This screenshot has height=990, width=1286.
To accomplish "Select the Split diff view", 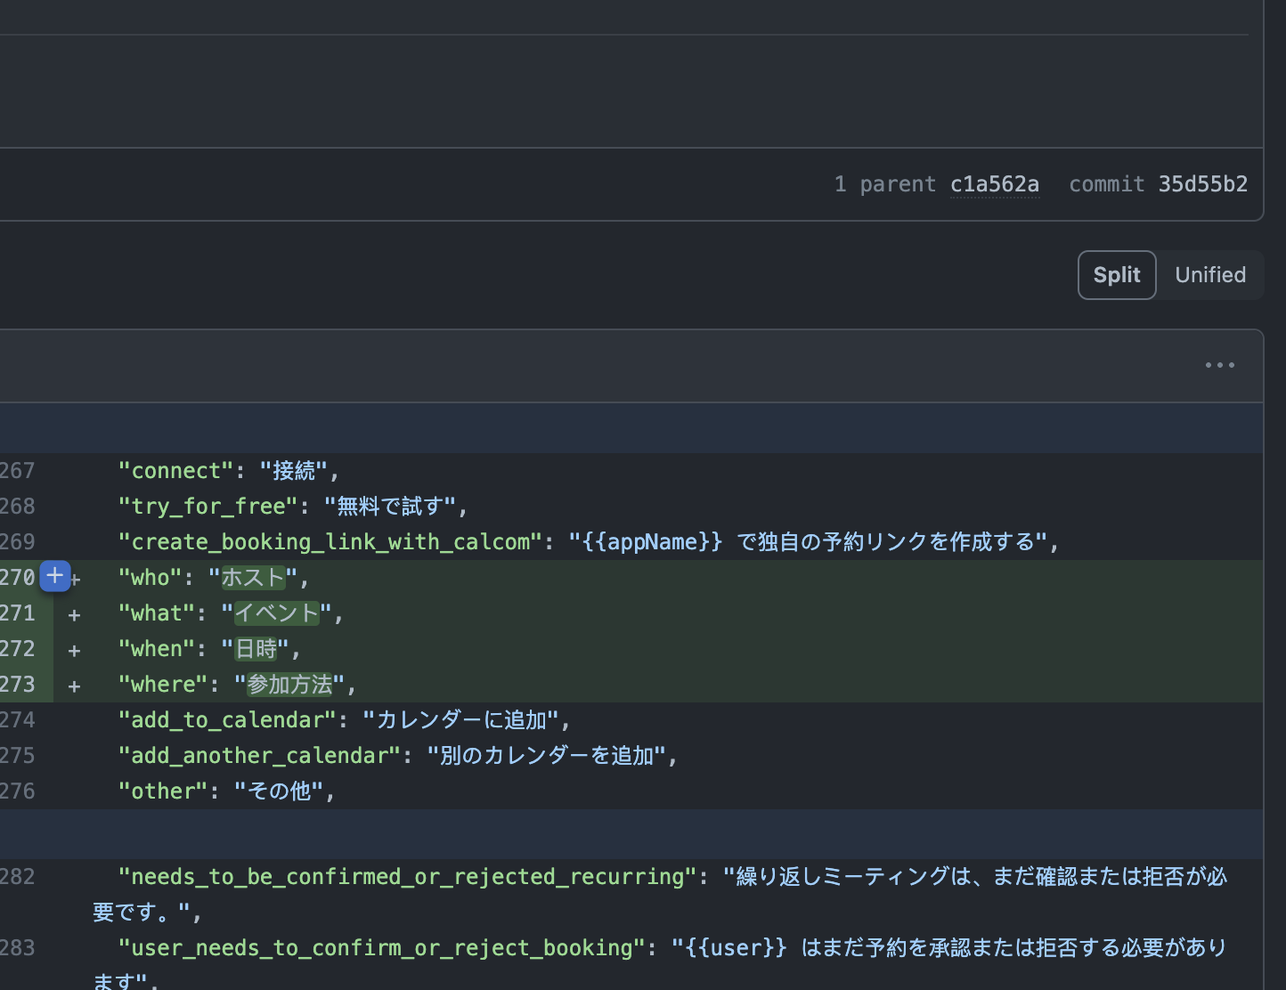I will [x=1117, y=274].
